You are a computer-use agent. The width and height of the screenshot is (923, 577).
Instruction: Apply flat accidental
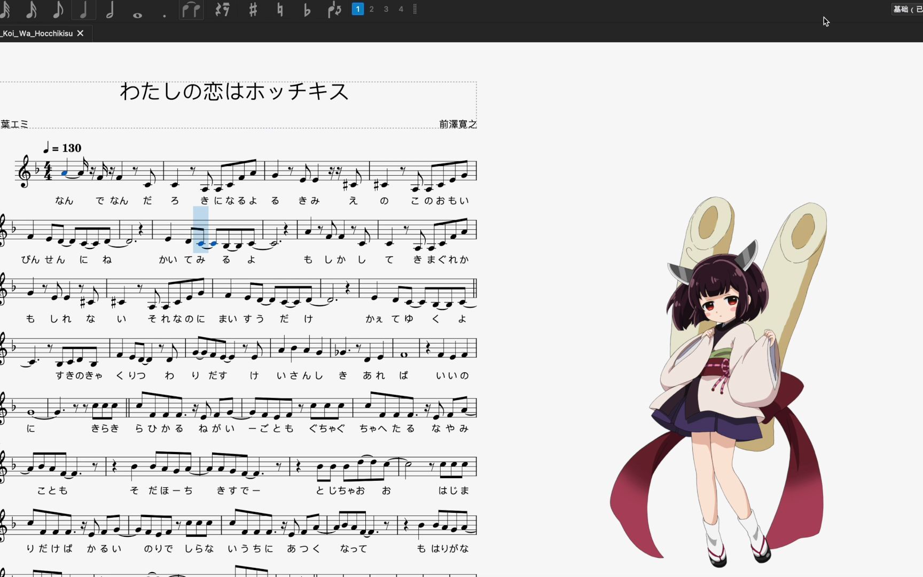tap(307, 10)
